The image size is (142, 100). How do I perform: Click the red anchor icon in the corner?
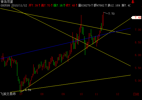coord(133,2)
